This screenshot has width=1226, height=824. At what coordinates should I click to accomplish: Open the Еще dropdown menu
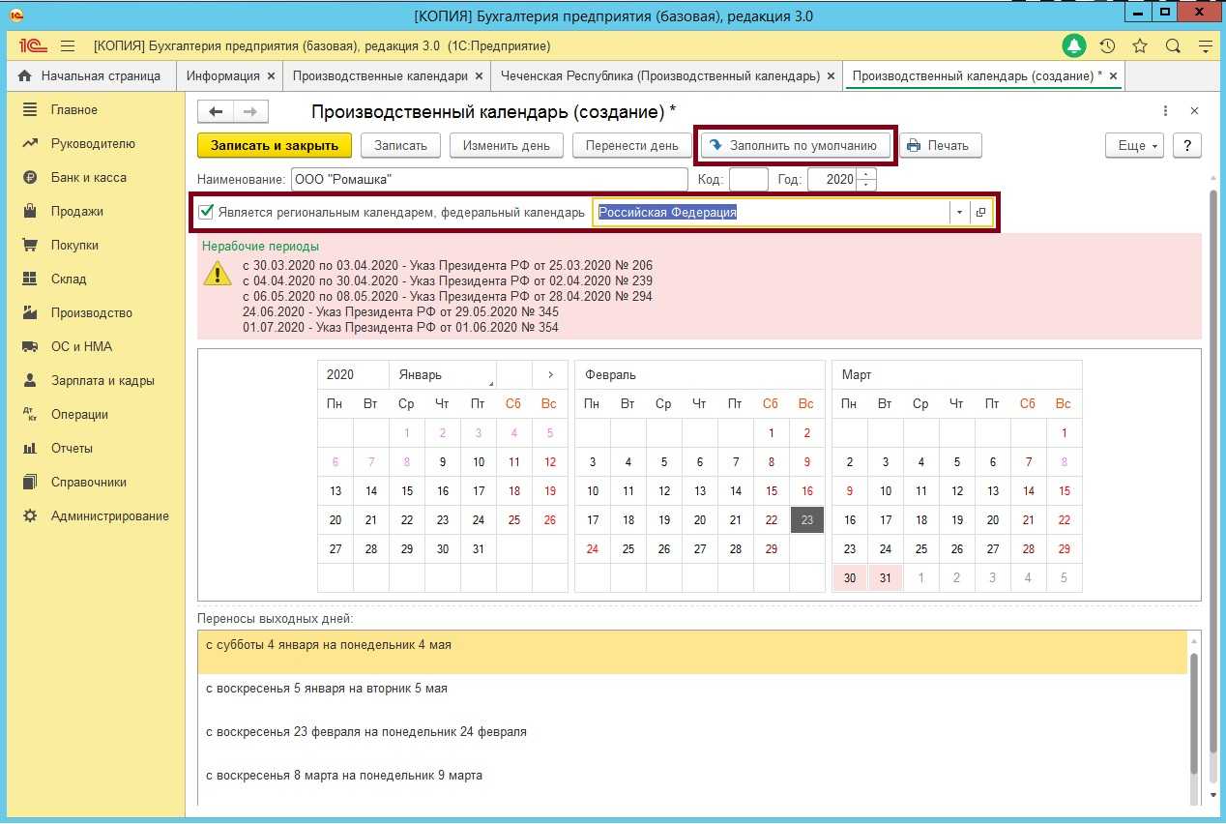coord(1137,145)
